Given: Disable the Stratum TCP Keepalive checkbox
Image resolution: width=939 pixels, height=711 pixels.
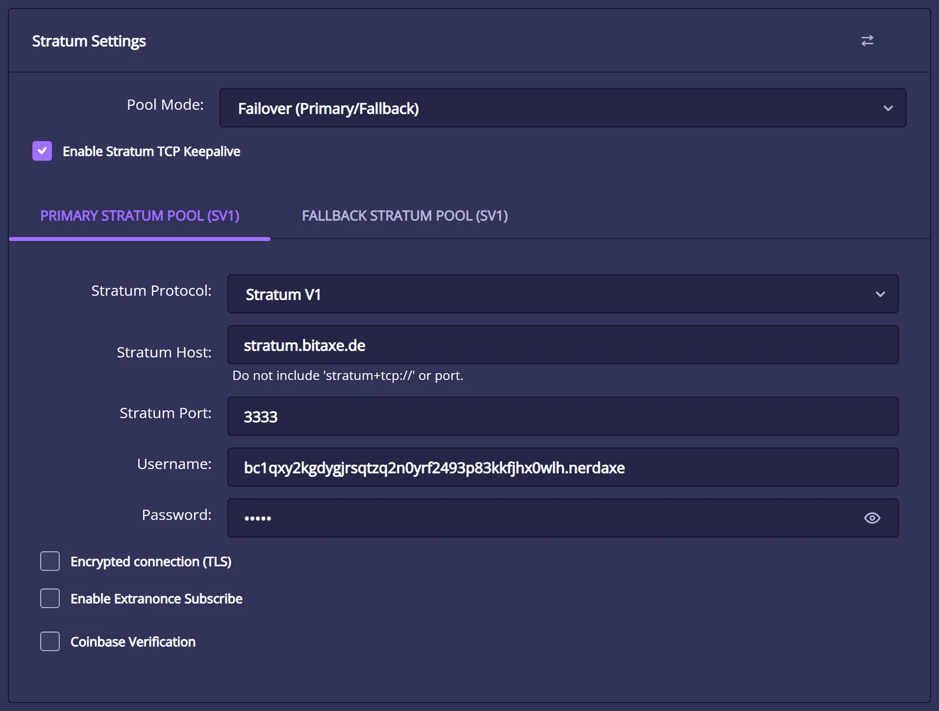Looking at the screenshot, I should click(x=42, y=151).
